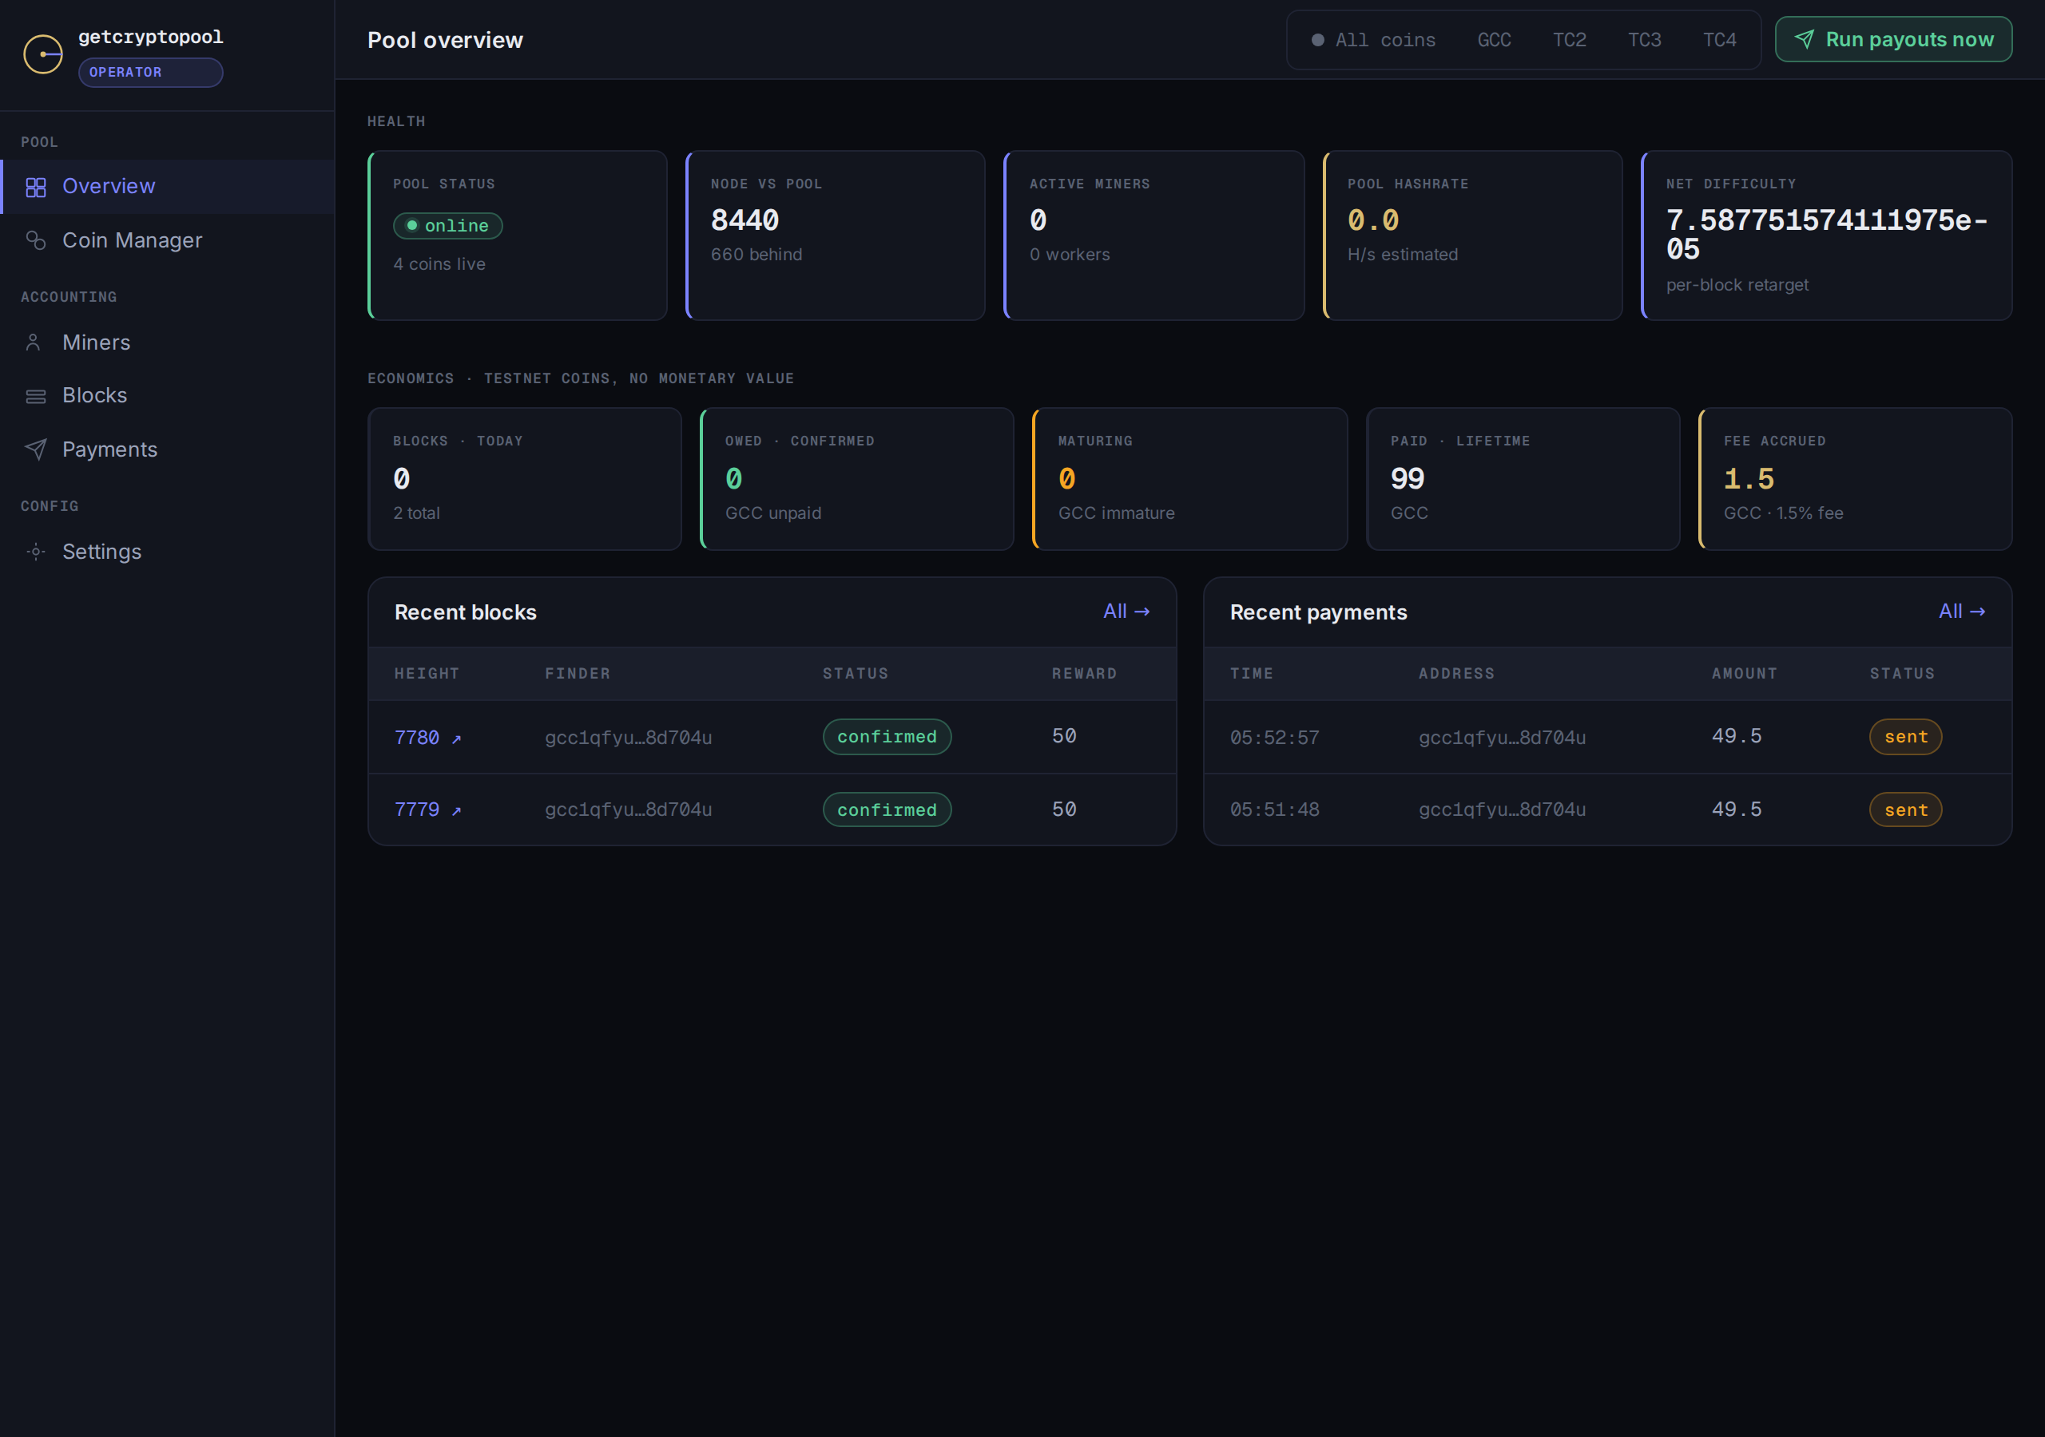Click the Overview grid icon in sidebar
This screenshot has width=2045, height=1437.
[36, 187]
